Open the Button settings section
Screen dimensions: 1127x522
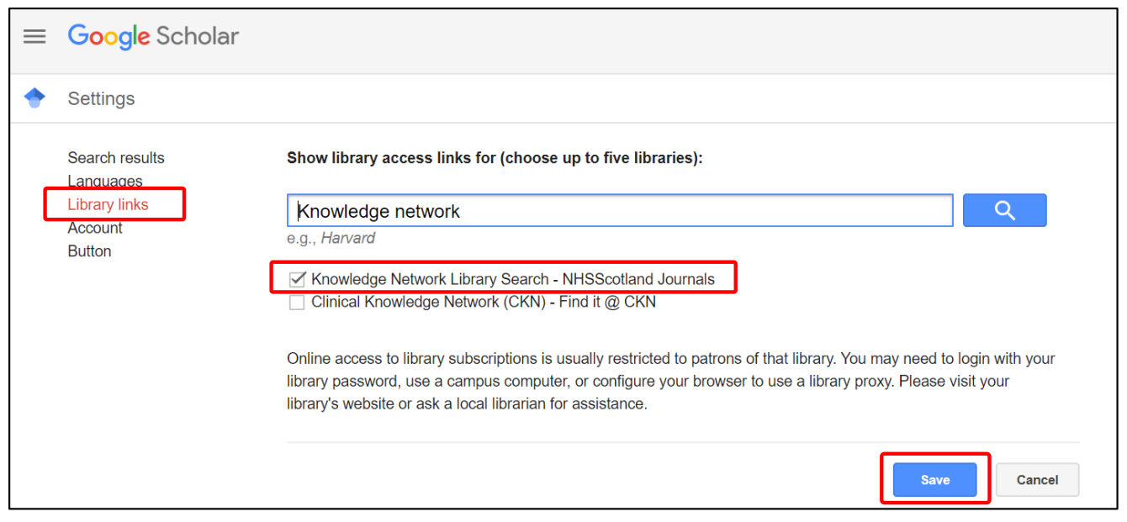click(89, 251)
